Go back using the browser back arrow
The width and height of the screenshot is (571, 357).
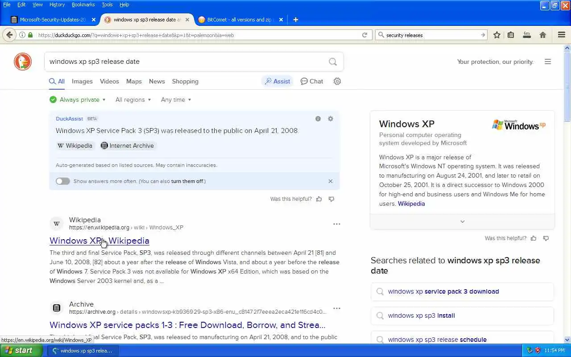(9, 35)
